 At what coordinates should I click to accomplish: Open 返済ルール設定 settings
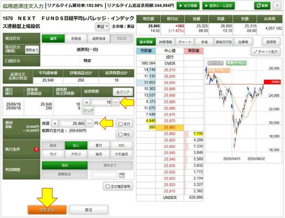219,6
